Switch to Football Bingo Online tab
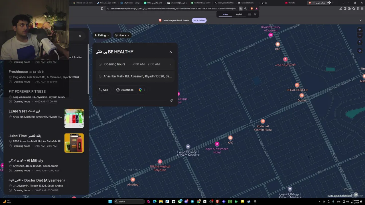 click(201, 3)
